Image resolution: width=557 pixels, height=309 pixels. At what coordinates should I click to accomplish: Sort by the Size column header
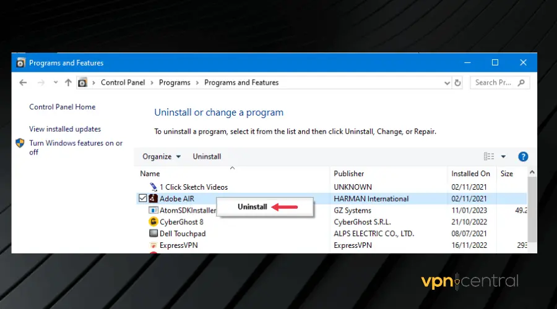[506, 174]
